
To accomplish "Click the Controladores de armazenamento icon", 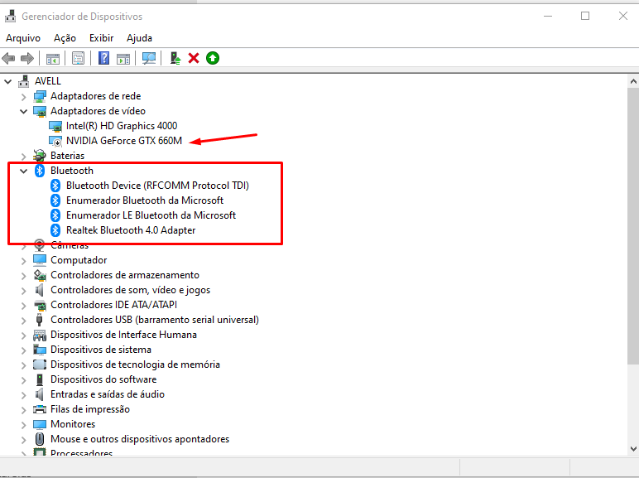I will coord(40,275).
